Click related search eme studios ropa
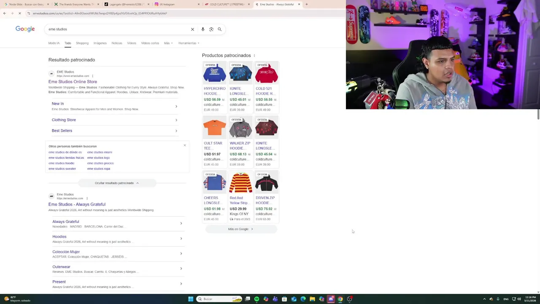Viewport: 540px width, 304px height. pos(98,168)
